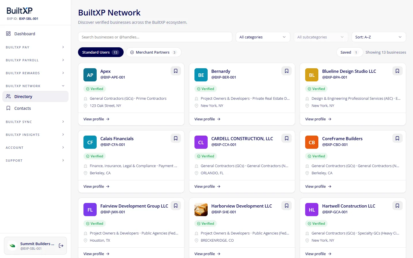The image size is (413, 258).
Task: Bookmark the Calais Financials card
Action: click(x=176, y=138)
